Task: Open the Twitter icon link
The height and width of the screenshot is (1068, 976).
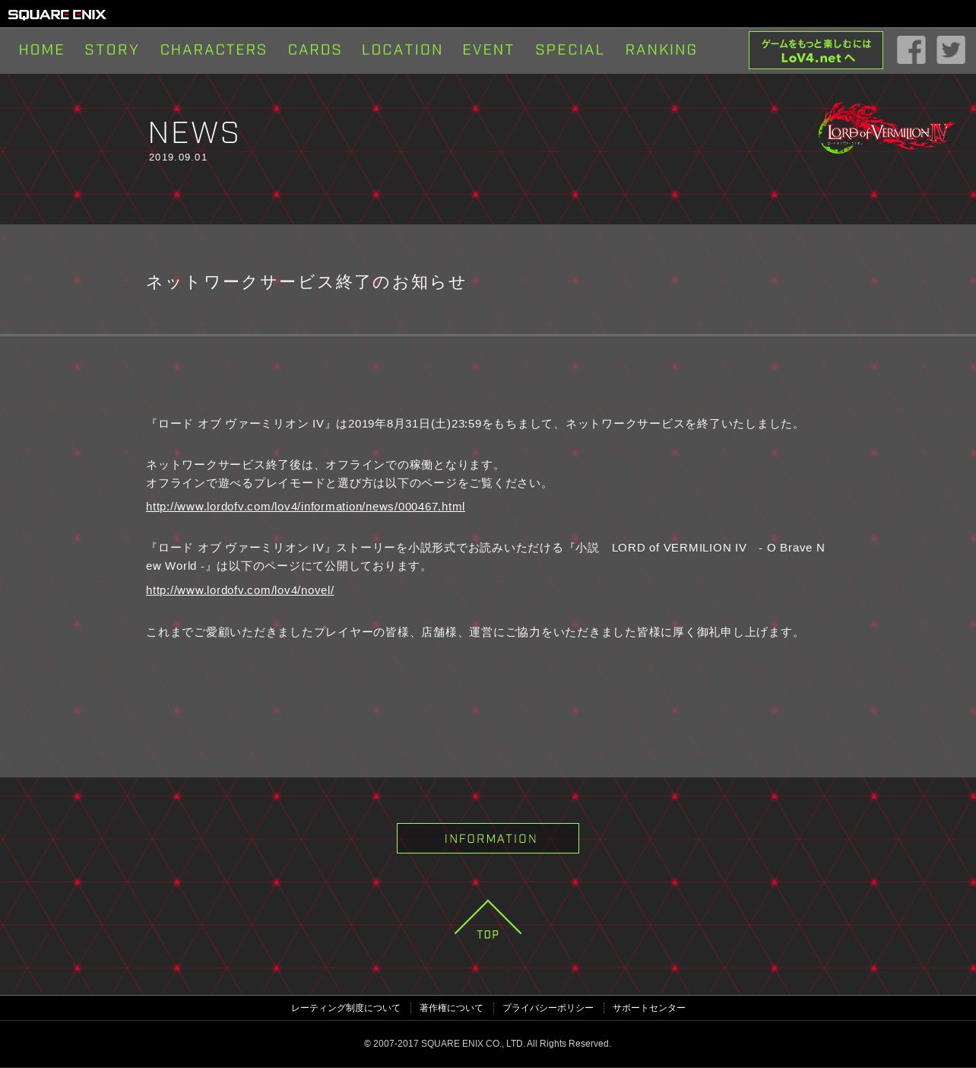Action: [x=950, y=50]
